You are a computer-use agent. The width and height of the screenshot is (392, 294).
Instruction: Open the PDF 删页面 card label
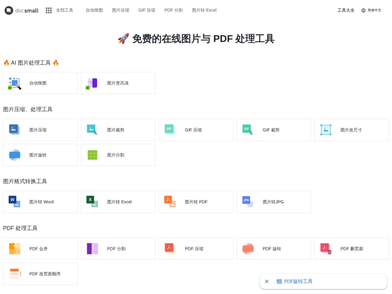pos(352,249)
